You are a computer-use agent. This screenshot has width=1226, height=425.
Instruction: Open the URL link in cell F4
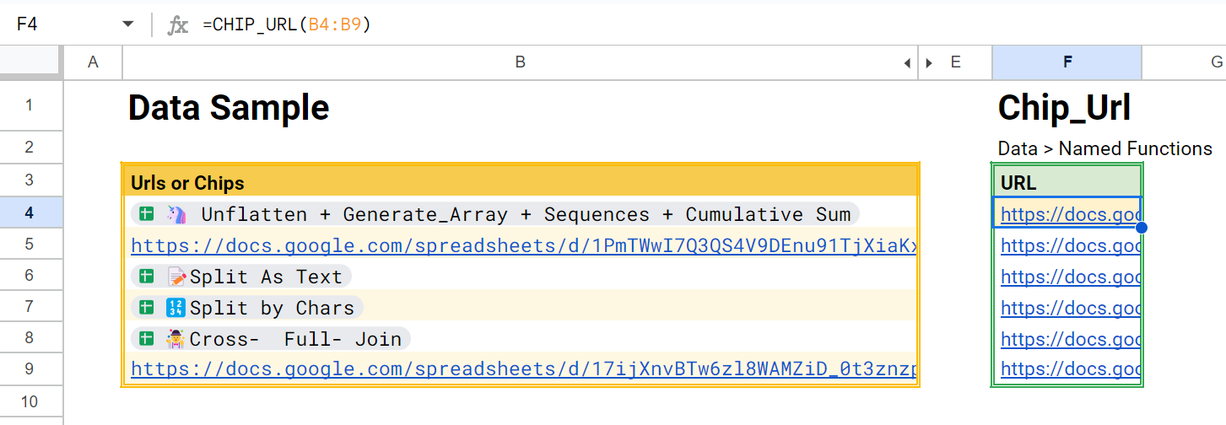click(x=1071, y=215)
